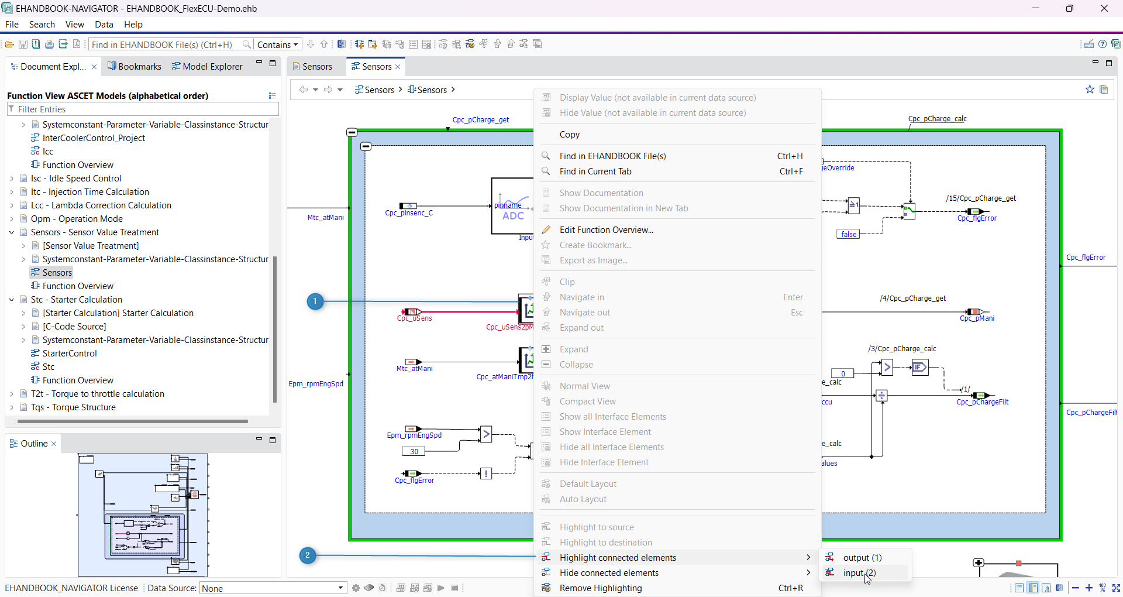Click the zoom in plus icon
This screenshot has width=1123, height=597.
pyautogui.click(x=1089, y=588)
